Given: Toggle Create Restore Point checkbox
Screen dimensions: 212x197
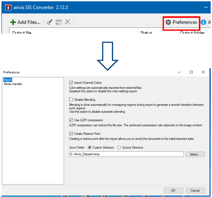Looking at the screenshot, I should coord(71,134).
